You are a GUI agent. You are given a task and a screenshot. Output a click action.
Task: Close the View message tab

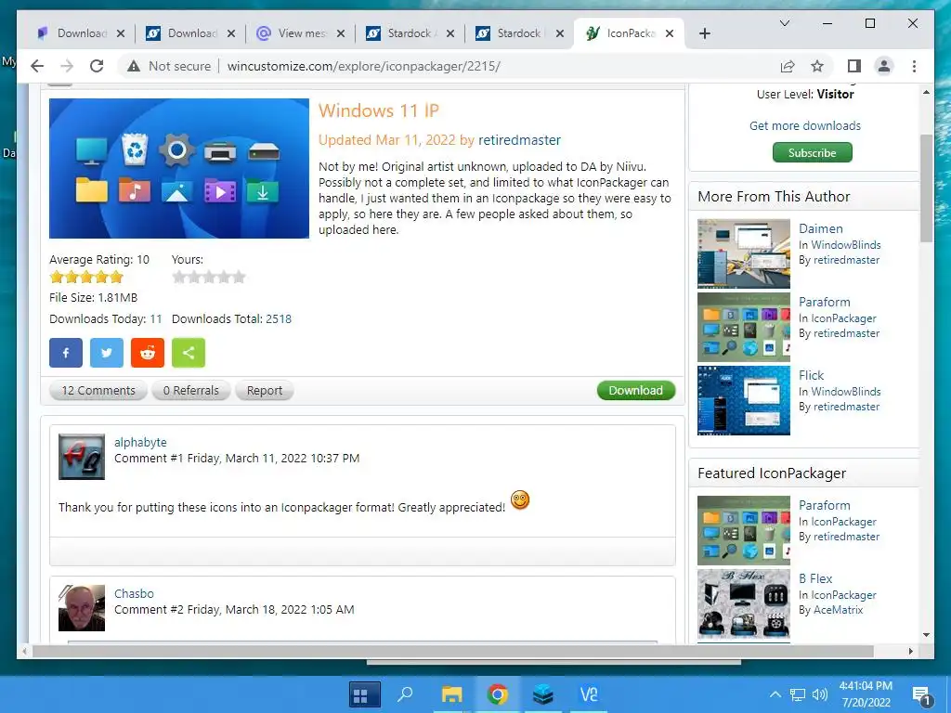pos(341,33)
